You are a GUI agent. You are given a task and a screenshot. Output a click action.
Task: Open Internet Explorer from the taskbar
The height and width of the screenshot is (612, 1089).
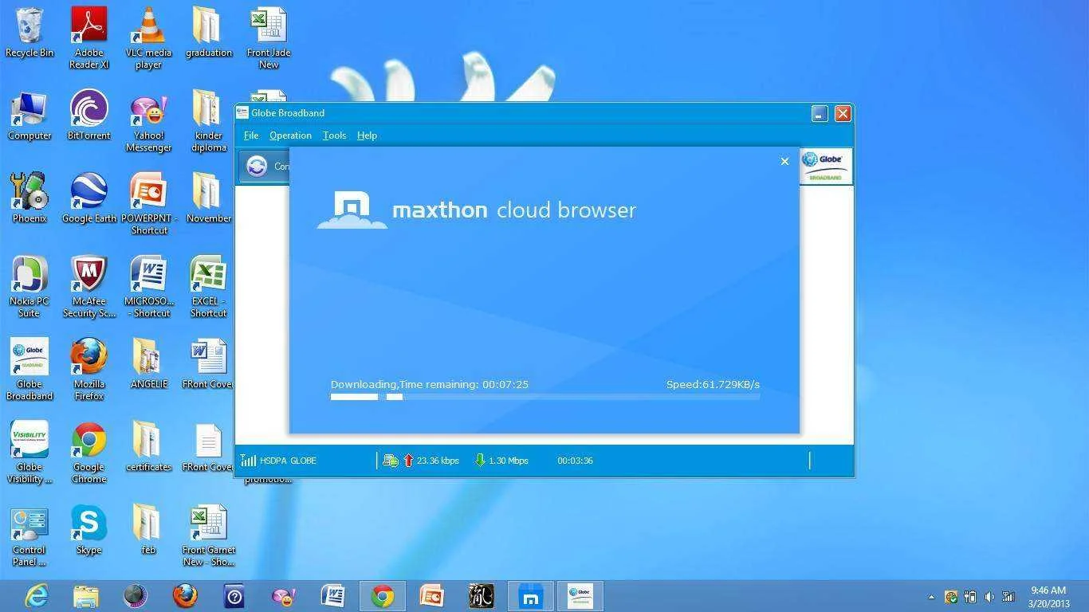coord(36,596)
